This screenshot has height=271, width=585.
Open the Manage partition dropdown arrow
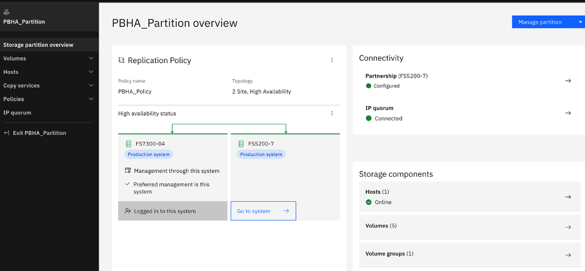click(x=580, y=22)
